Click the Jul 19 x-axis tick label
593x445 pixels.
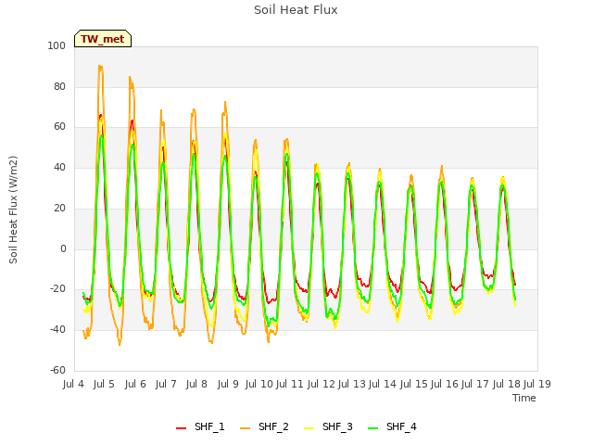click(x=537, y=384)
